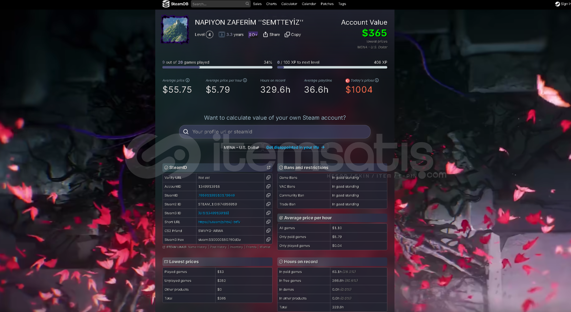This screenshot has height=312, width=571.
Task: Copy the Steam3 Hex value icon
Action: pos(268,239)
